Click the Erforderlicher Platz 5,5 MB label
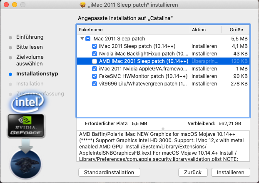 tap(116, 123)
